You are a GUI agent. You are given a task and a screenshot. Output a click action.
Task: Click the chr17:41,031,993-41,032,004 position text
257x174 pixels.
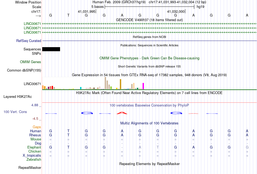172,2
